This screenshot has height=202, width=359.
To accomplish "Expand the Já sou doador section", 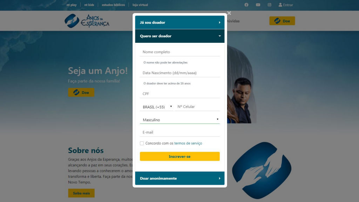I will tap(180, 22).
